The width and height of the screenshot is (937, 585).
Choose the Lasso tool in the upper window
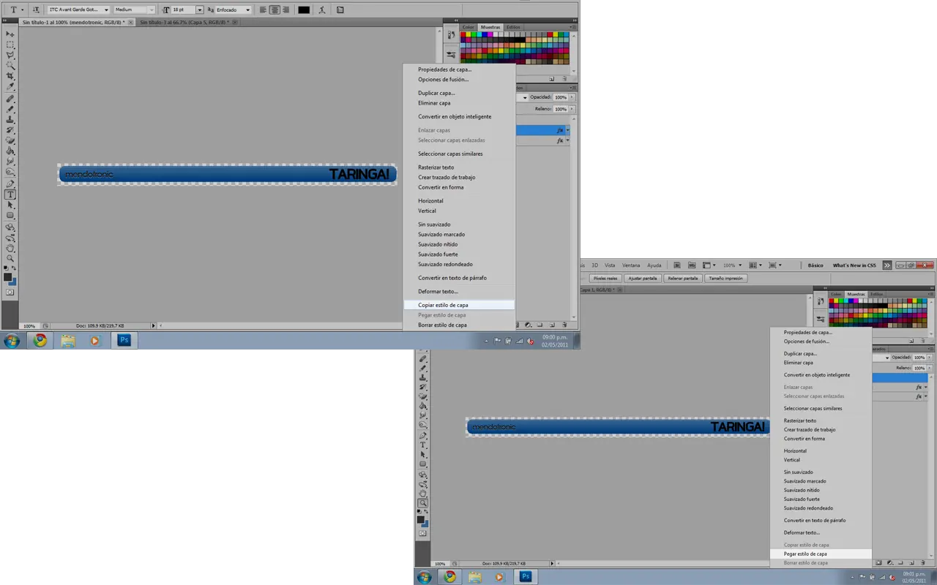tap(10, 56)
